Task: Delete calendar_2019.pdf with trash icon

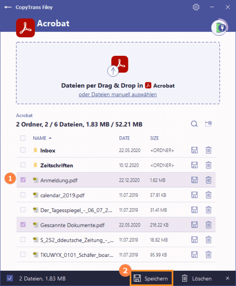Action: click(x=208, y=195)
